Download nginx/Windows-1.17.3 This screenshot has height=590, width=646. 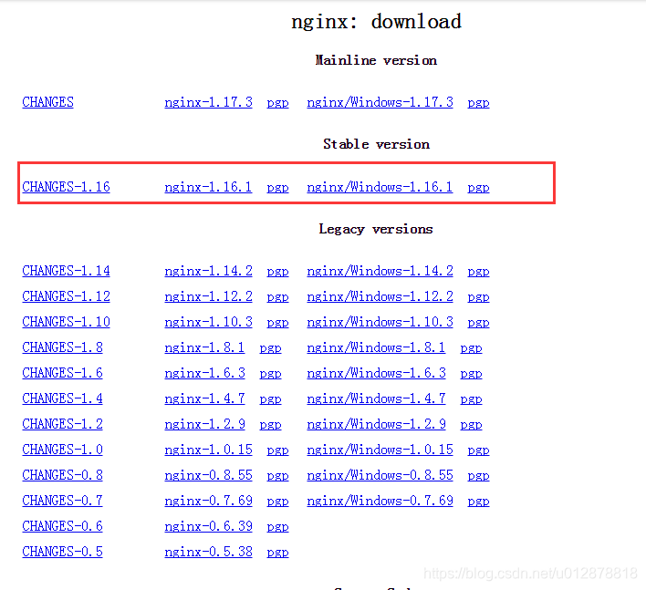pos(380,102)
